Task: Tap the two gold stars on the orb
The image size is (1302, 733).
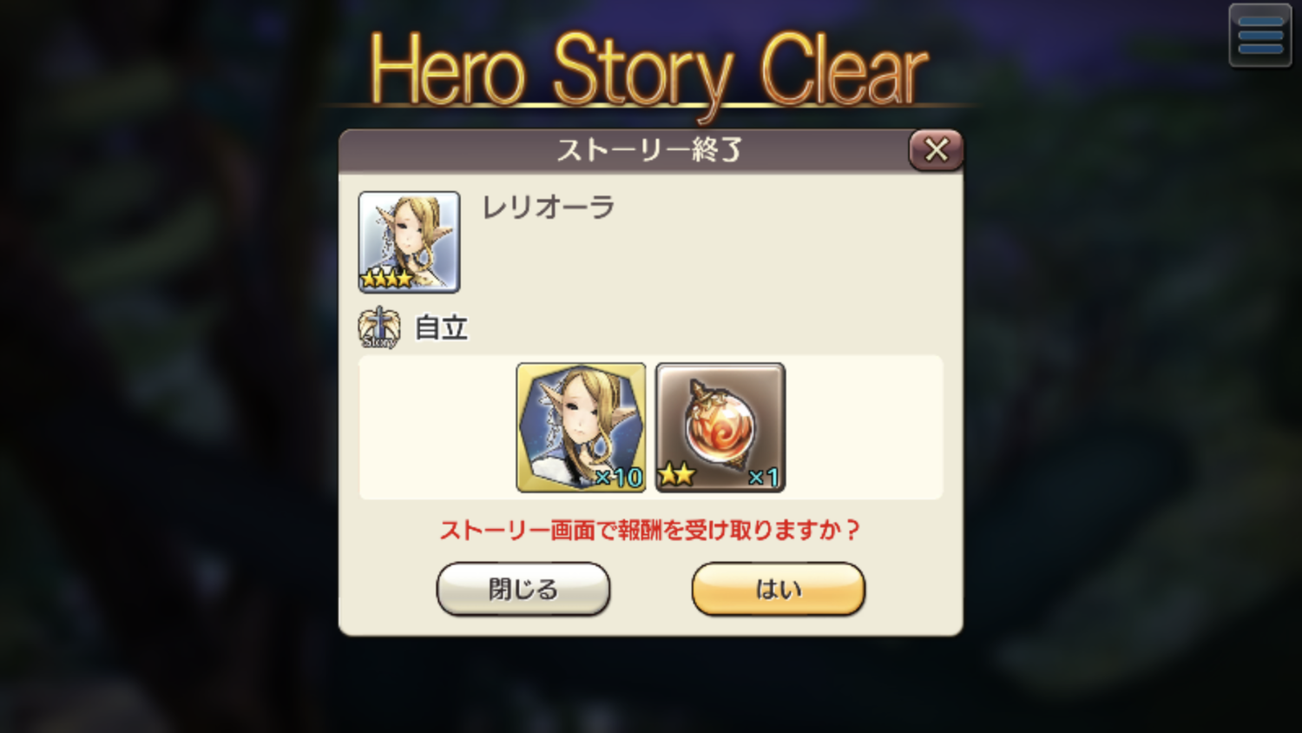Action: pos(677,474)
